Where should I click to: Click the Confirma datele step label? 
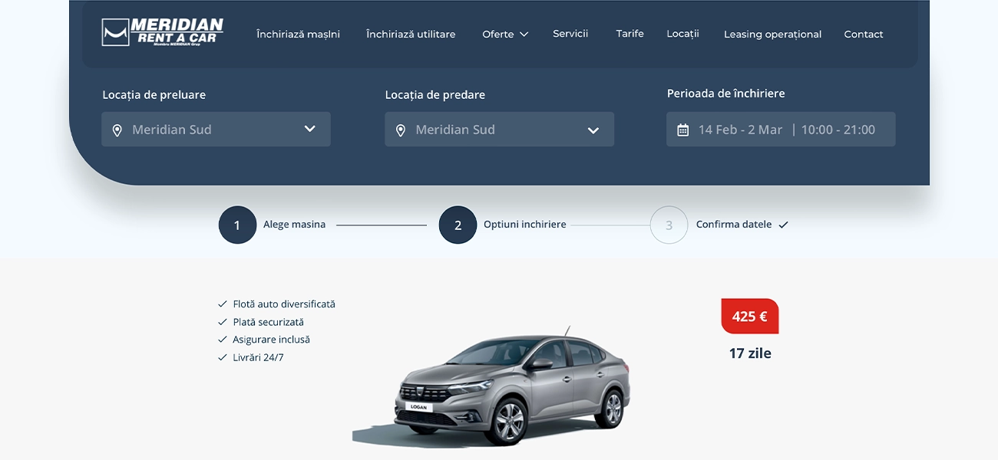coord(734,225)
